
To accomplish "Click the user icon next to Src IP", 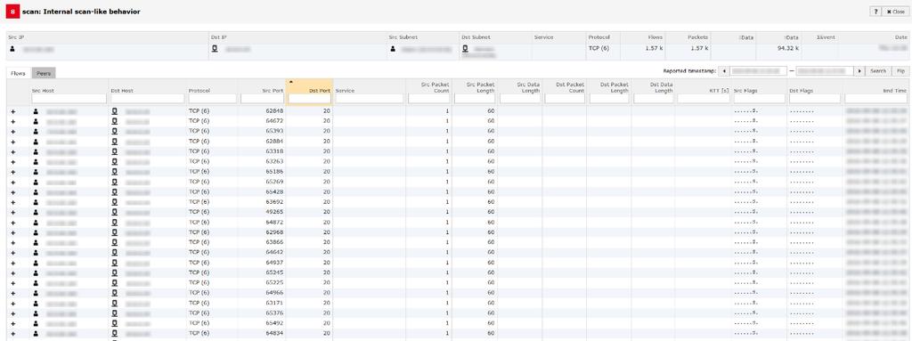I will (x=12, y=50).
